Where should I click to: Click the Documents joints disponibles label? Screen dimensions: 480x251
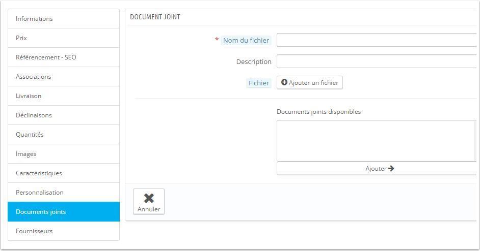point(318,112)
